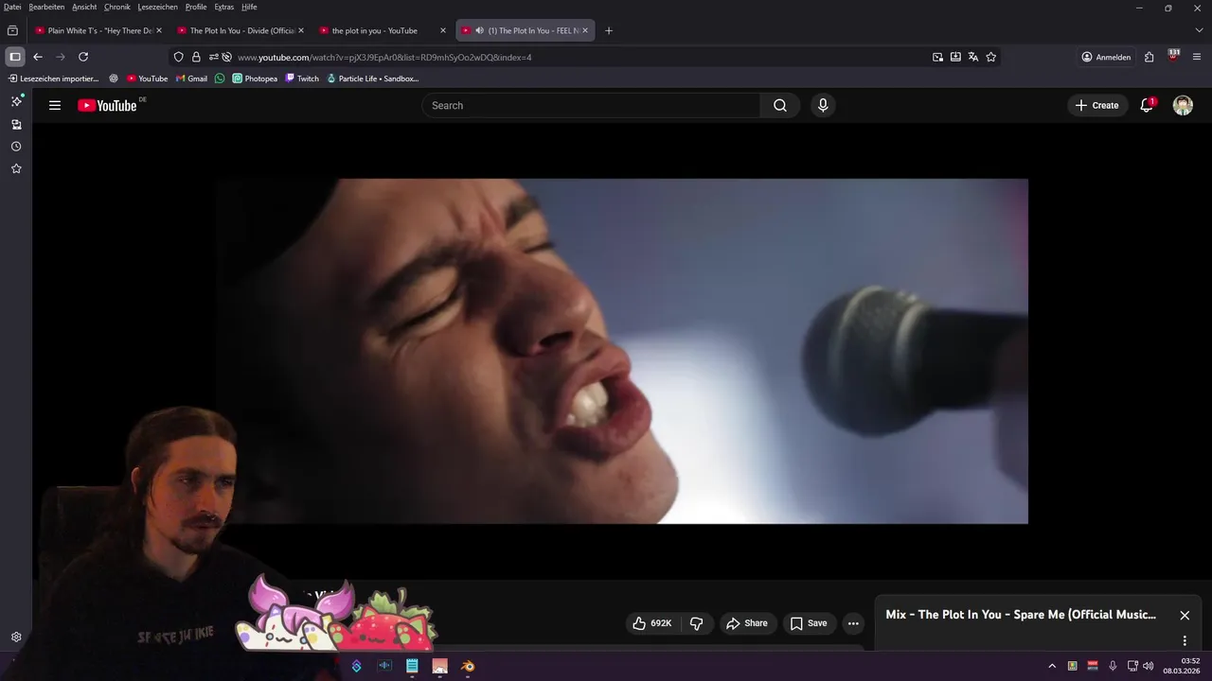1212x681 pixels.
Task: Click the magnifier search button
Action: coord(780,105)
